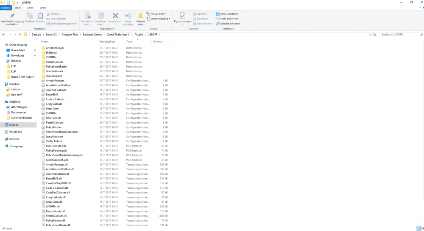Open the Openen dropdown in ribbon
Image resolution: width=424 pixels, height=231 pixels.
point(201,14)
